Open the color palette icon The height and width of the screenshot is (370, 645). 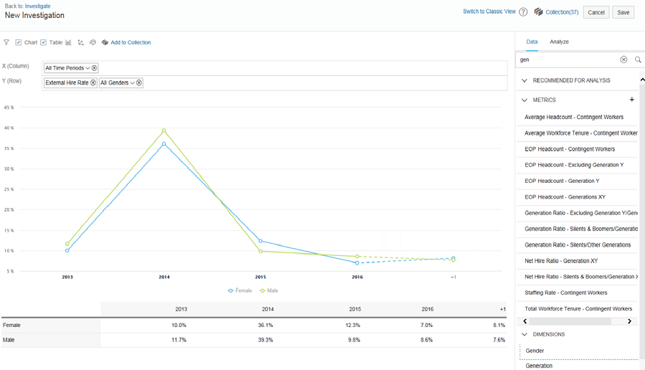[93, 42]
